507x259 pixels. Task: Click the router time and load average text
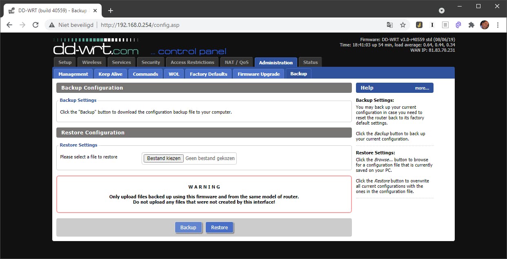point(397,45)
